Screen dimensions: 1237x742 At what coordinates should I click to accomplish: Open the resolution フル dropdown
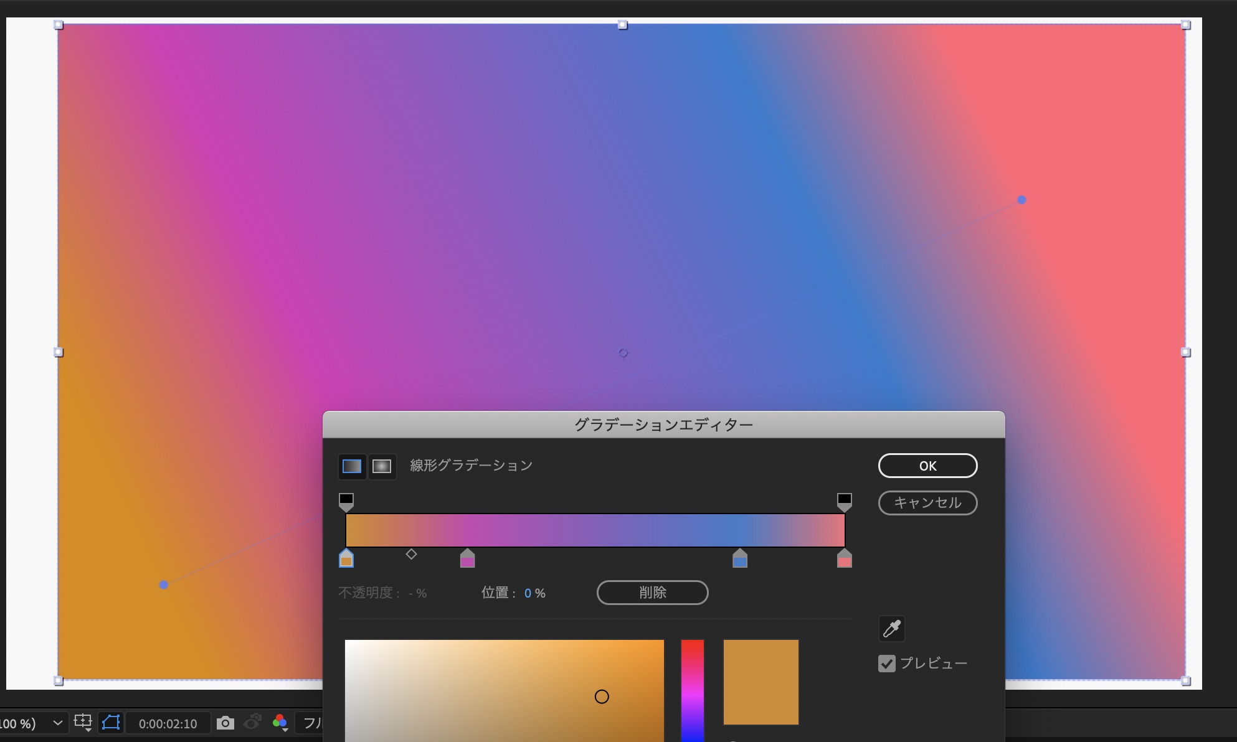tap(311, 723)
